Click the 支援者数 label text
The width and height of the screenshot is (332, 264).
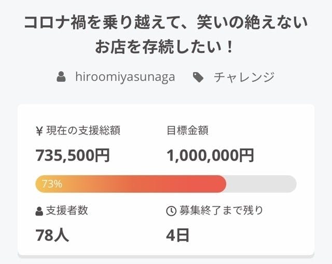pos(67,211)
